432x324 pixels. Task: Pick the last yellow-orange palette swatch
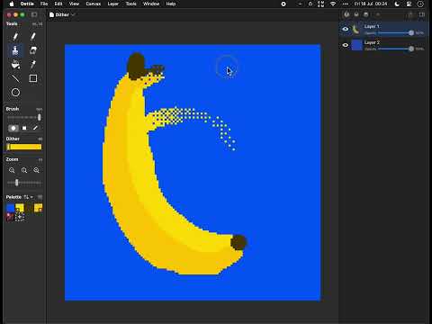[39, 208]
